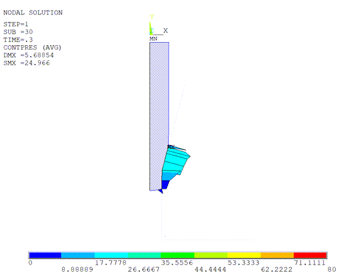
Task: Click the X axis label
Action: pos(165,31)
